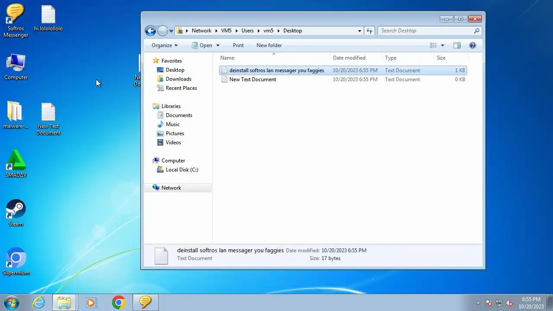Select the malware folder on desktop
This screenshot has height=311, width=553.
[x=16, y=115]
